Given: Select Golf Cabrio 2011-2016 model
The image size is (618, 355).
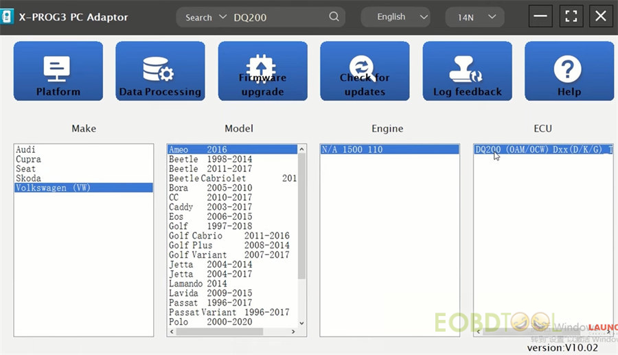Looking at the screenshot, I should pos(232,236).
